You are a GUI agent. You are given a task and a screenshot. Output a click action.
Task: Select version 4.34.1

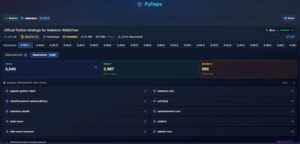click(187, 45)
